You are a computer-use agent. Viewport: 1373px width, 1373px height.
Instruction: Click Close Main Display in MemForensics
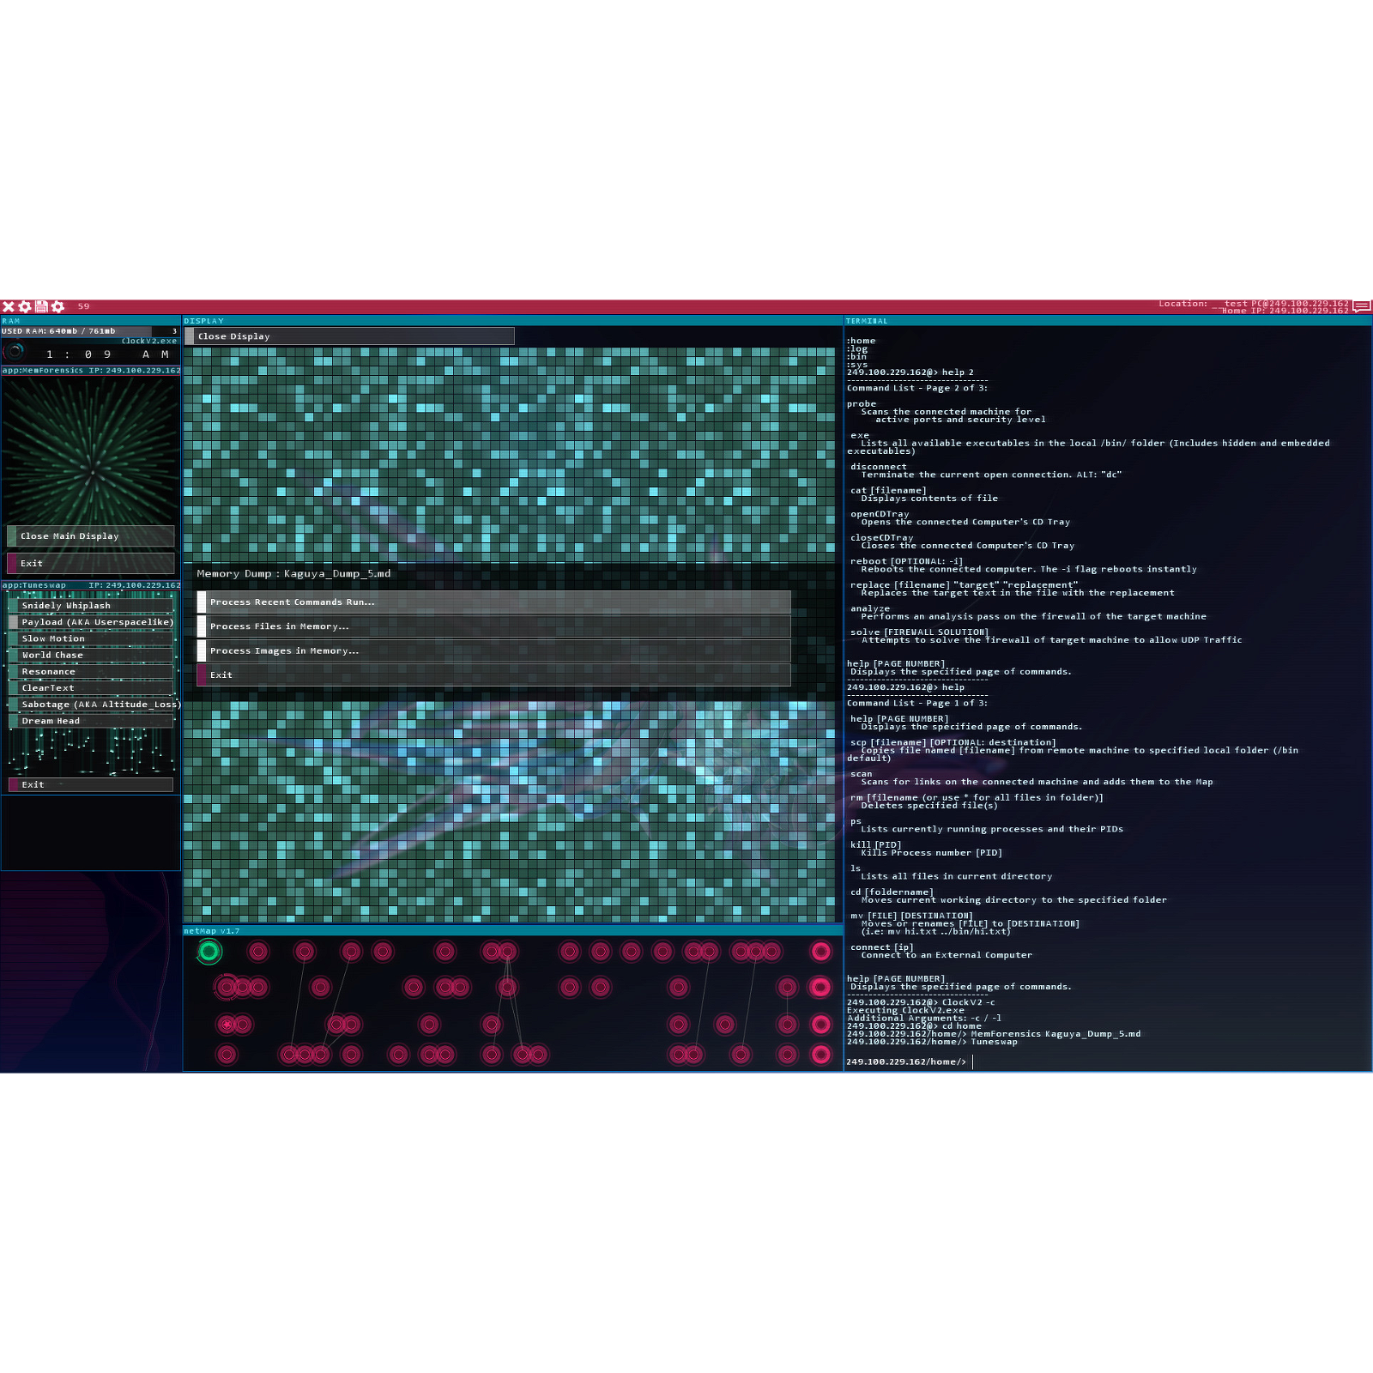pos(91,536)
